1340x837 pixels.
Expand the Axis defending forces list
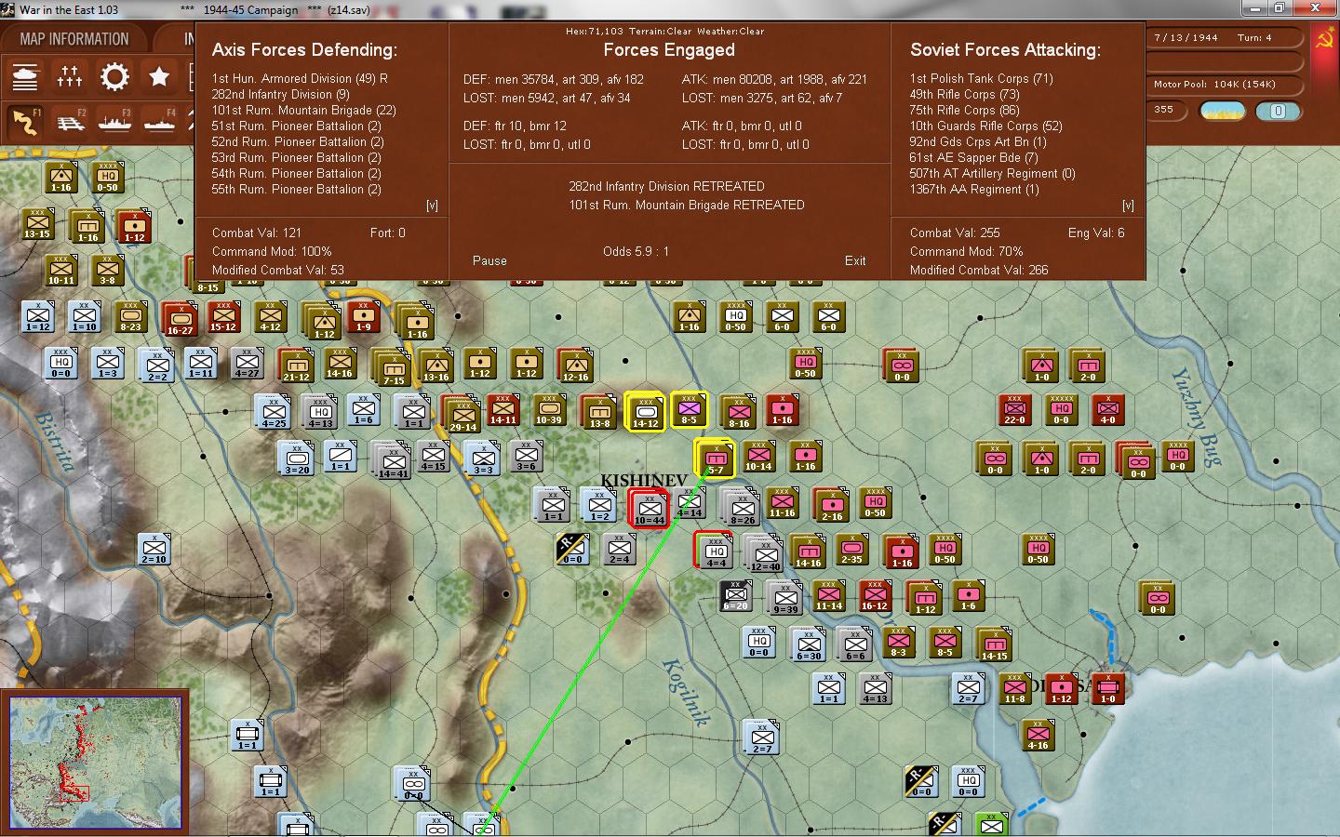[x=432, y=206]
